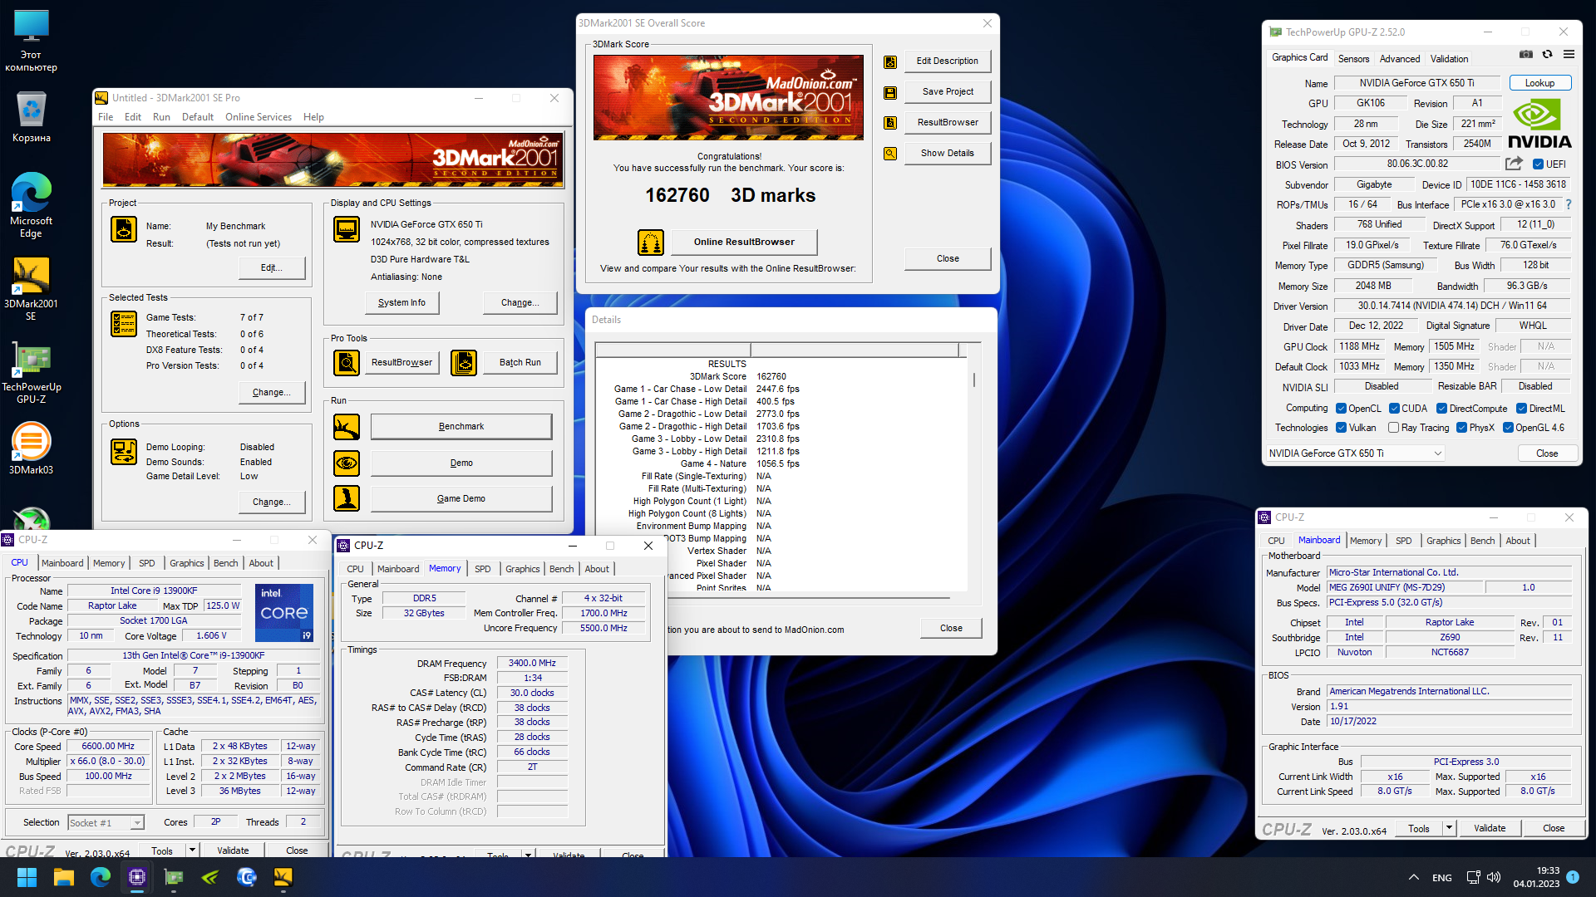The image size is (1596, 897).
Task: Toggle the CUDA checkbox in GPU-Z
Action: coord(1394,409)
